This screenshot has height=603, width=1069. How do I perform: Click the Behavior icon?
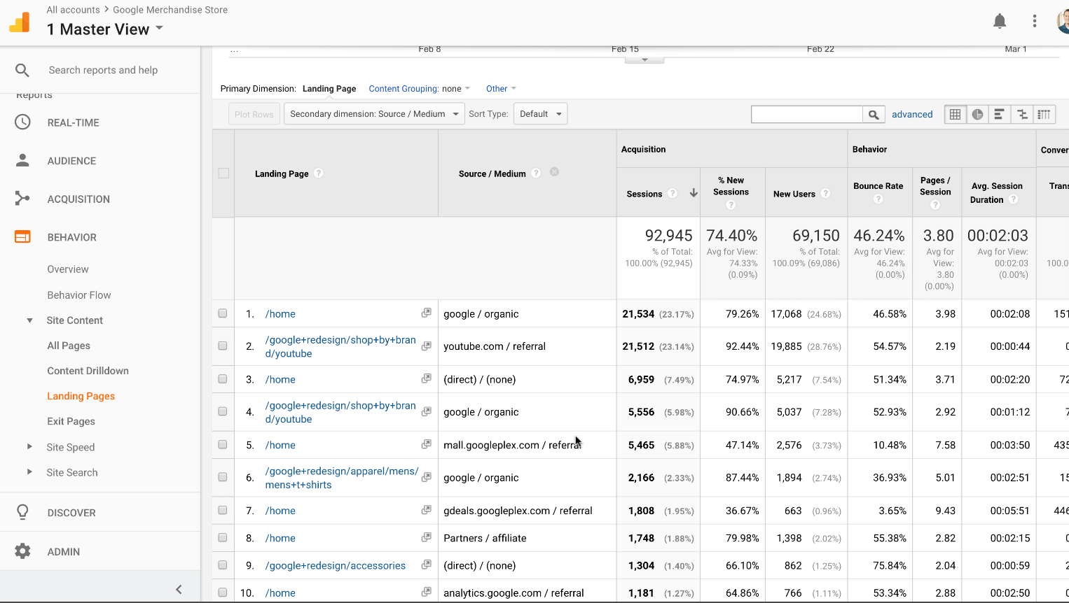pos(22,237)
